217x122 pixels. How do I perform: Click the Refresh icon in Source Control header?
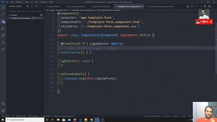pos(36,6)
